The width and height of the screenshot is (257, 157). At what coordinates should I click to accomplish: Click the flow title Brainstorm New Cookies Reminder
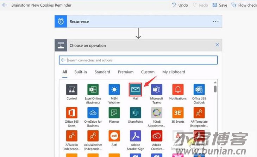click(41, 5)
